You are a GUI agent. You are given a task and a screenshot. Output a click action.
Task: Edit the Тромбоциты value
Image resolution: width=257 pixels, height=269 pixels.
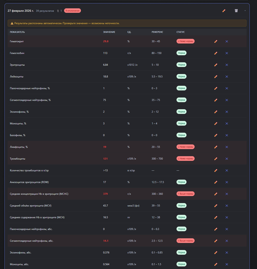pos(216,159)
